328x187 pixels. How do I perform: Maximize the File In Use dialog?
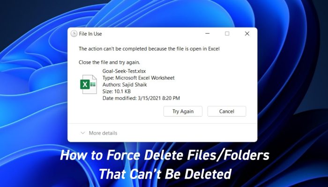click(227, 34)
